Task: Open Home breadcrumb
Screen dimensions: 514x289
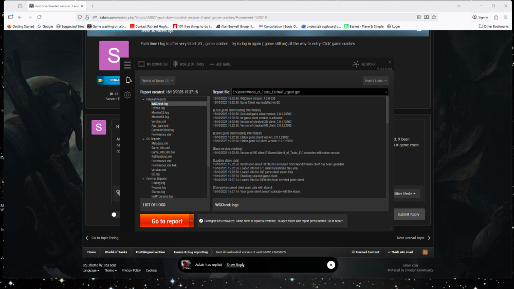Action: [x=91, y=252]
